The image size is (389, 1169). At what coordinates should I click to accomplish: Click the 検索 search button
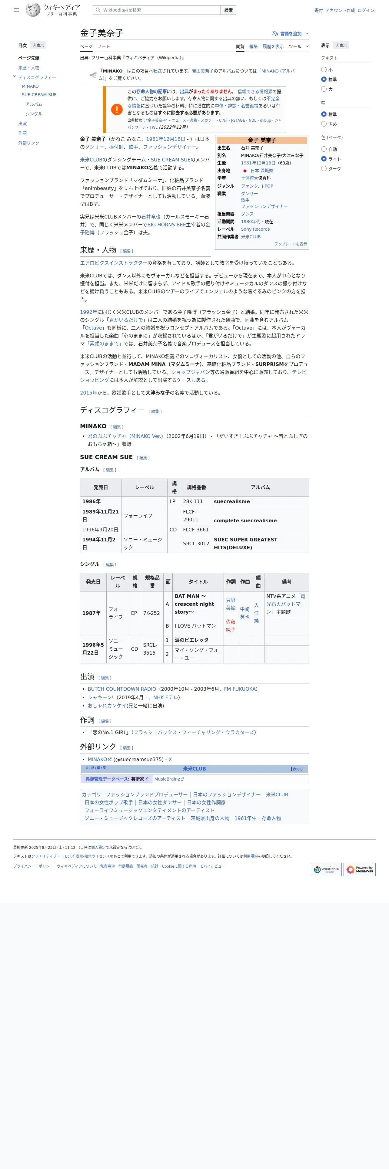click(228, 10)
